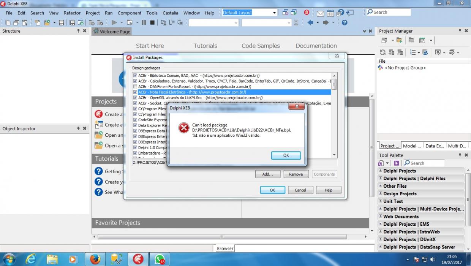Image resolution: width=471 pixels, height=266 pixels.
Task: Expand the Delphi Projects palette category
Action: coord(380,171)
